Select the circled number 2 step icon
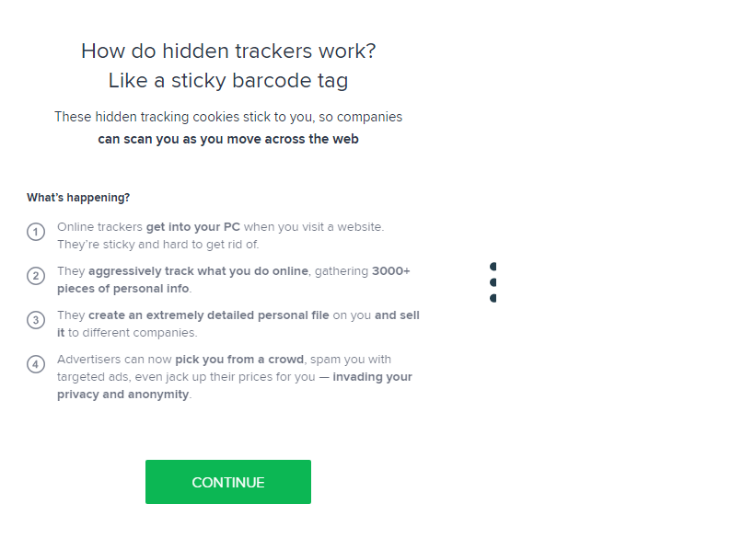This screenshot has width=754, height=538. (36, 276)
